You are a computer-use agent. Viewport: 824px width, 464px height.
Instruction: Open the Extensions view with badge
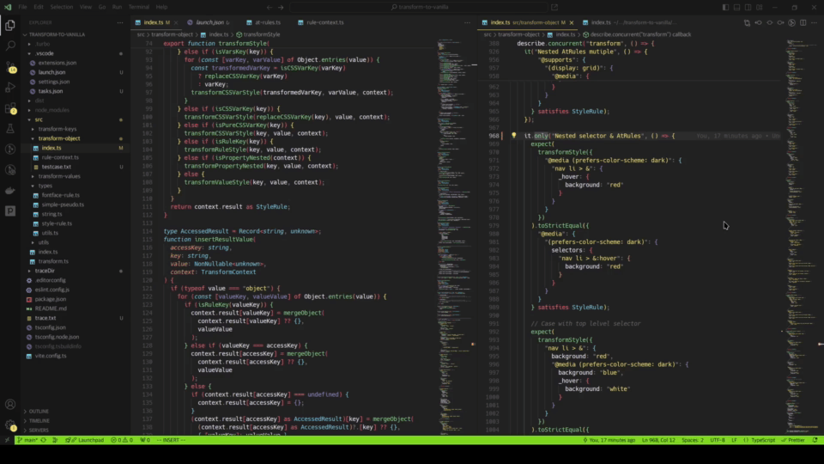(x=10, y=108)
